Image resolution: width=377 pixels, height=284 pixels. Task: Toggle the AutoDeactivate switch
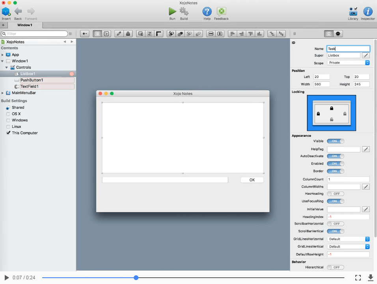click(x=336, y=156)
